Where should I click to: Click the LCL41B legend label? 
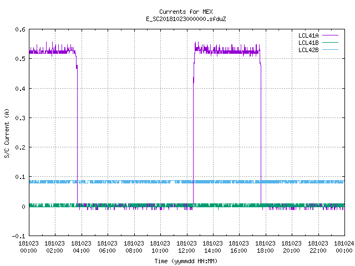tap(308, 43)
